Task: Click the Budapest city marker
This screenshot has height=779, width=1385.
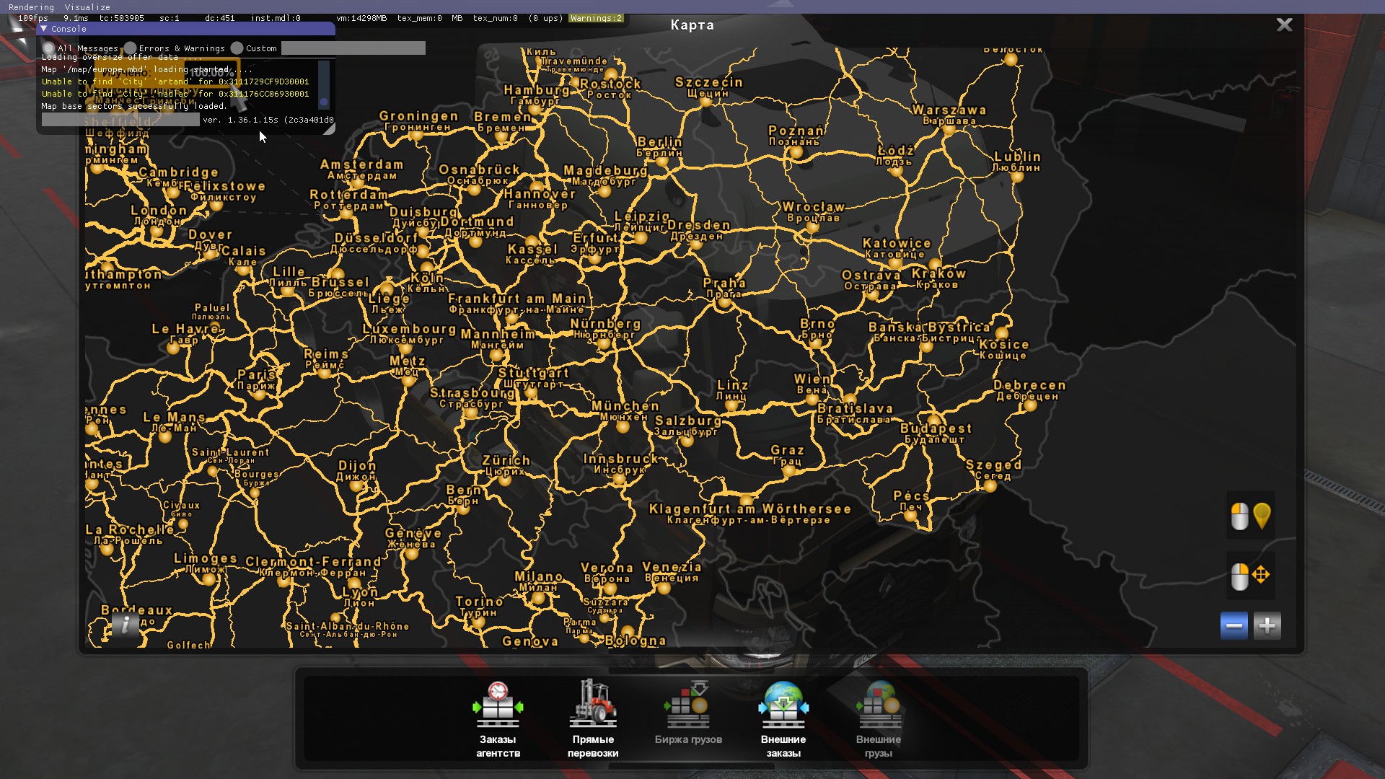Action: coord(935,421)
